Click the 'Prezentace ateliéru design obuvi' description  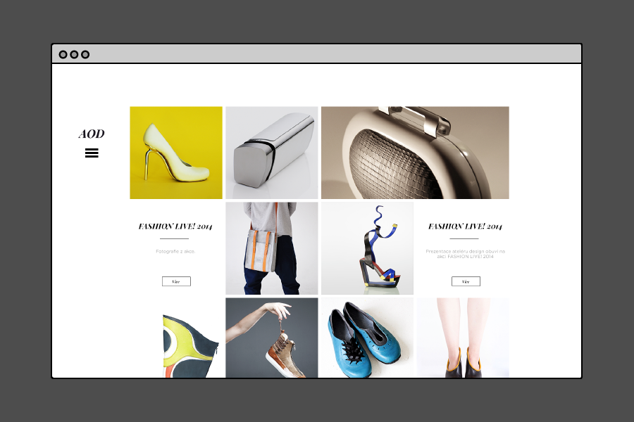465,253
